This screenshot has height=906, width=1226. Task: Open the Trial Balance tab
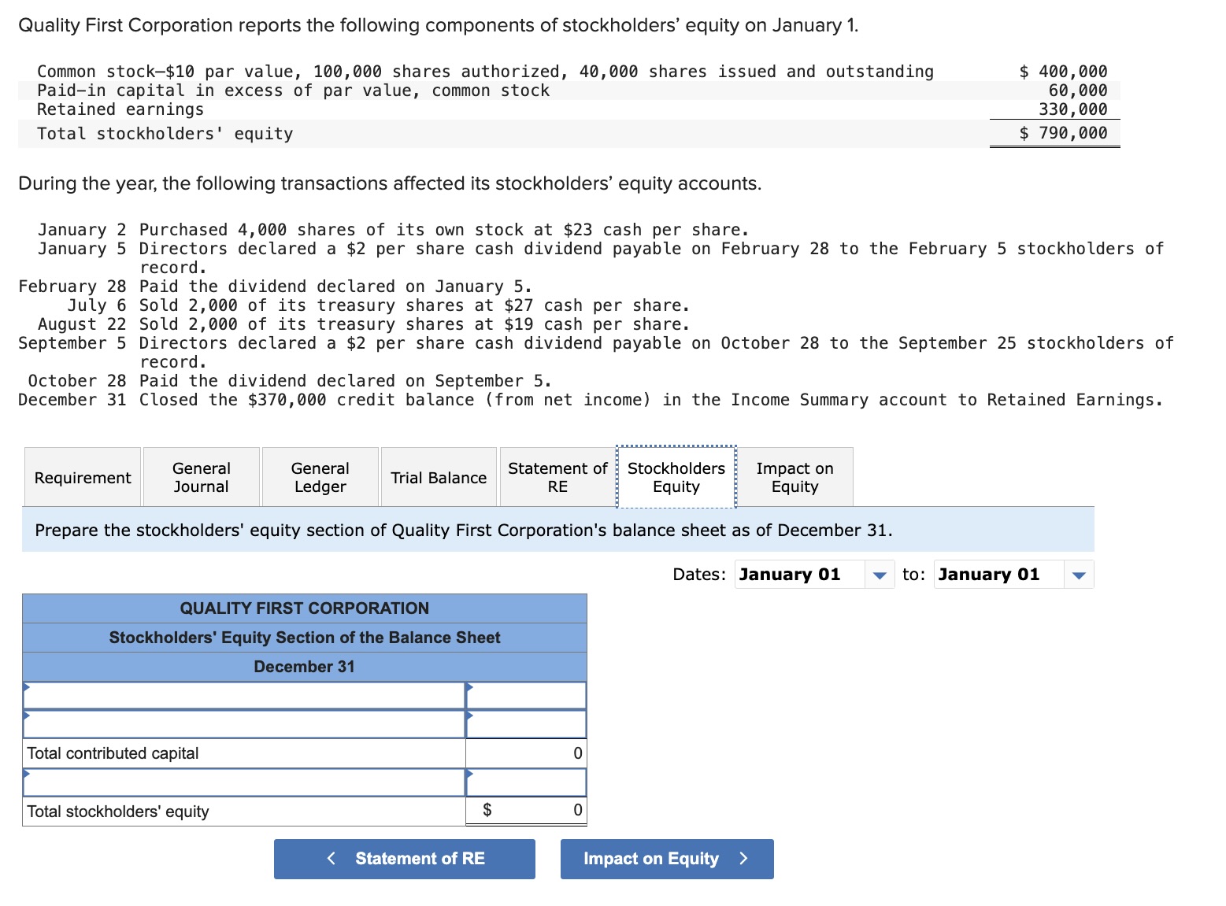pos(439,477)
